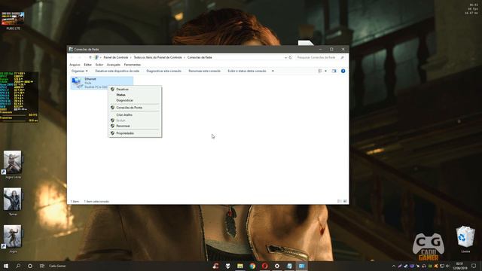482x271 pixels.
Task: Select the Ethernet adapter icon
Action: coord(77,83)
